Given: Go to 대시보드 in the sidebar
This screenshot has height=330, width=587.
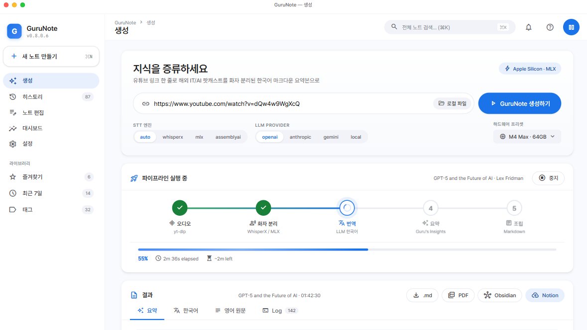Looking at the screenshot, I should click(x=51, y=128).
